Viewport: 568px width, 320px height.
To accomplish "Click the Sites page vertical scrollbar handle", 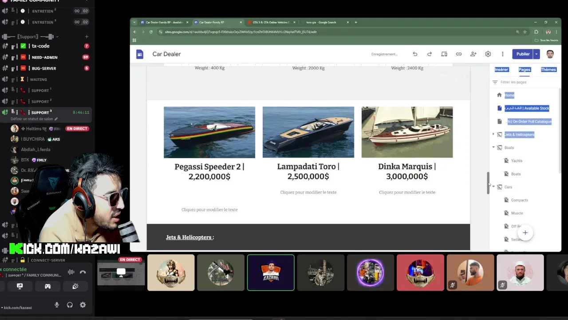I will point(488,183).
